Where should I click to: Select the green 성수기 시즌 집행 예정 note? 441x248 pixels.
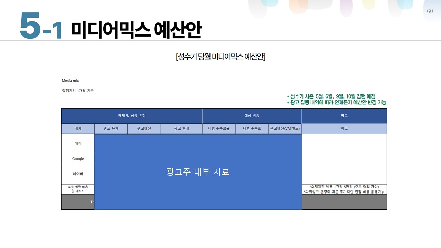[x=331, y=96]
